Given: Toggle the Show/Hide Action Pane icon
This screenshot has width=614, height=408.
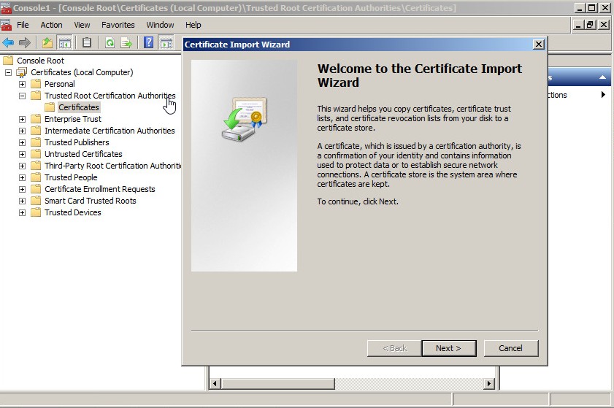Looking at the screenshot, I should (x=166, y=42).
